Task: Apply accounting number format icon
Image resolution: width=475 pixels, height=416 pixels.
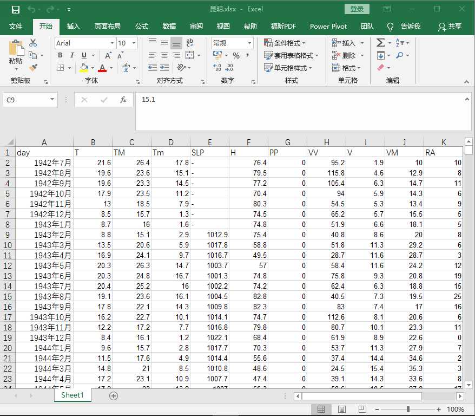Action: [217, 55]
